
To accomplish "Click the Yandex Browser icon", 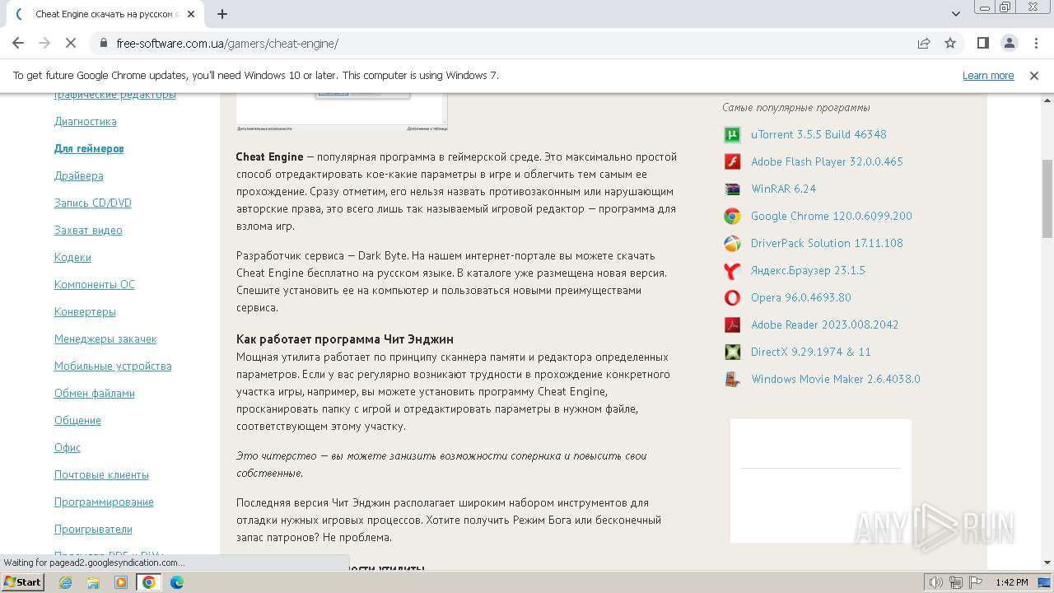I will pyautogui.click(x=732, y=271).
